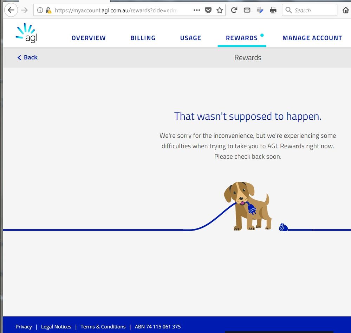Reload the current Rewards page

234,10
